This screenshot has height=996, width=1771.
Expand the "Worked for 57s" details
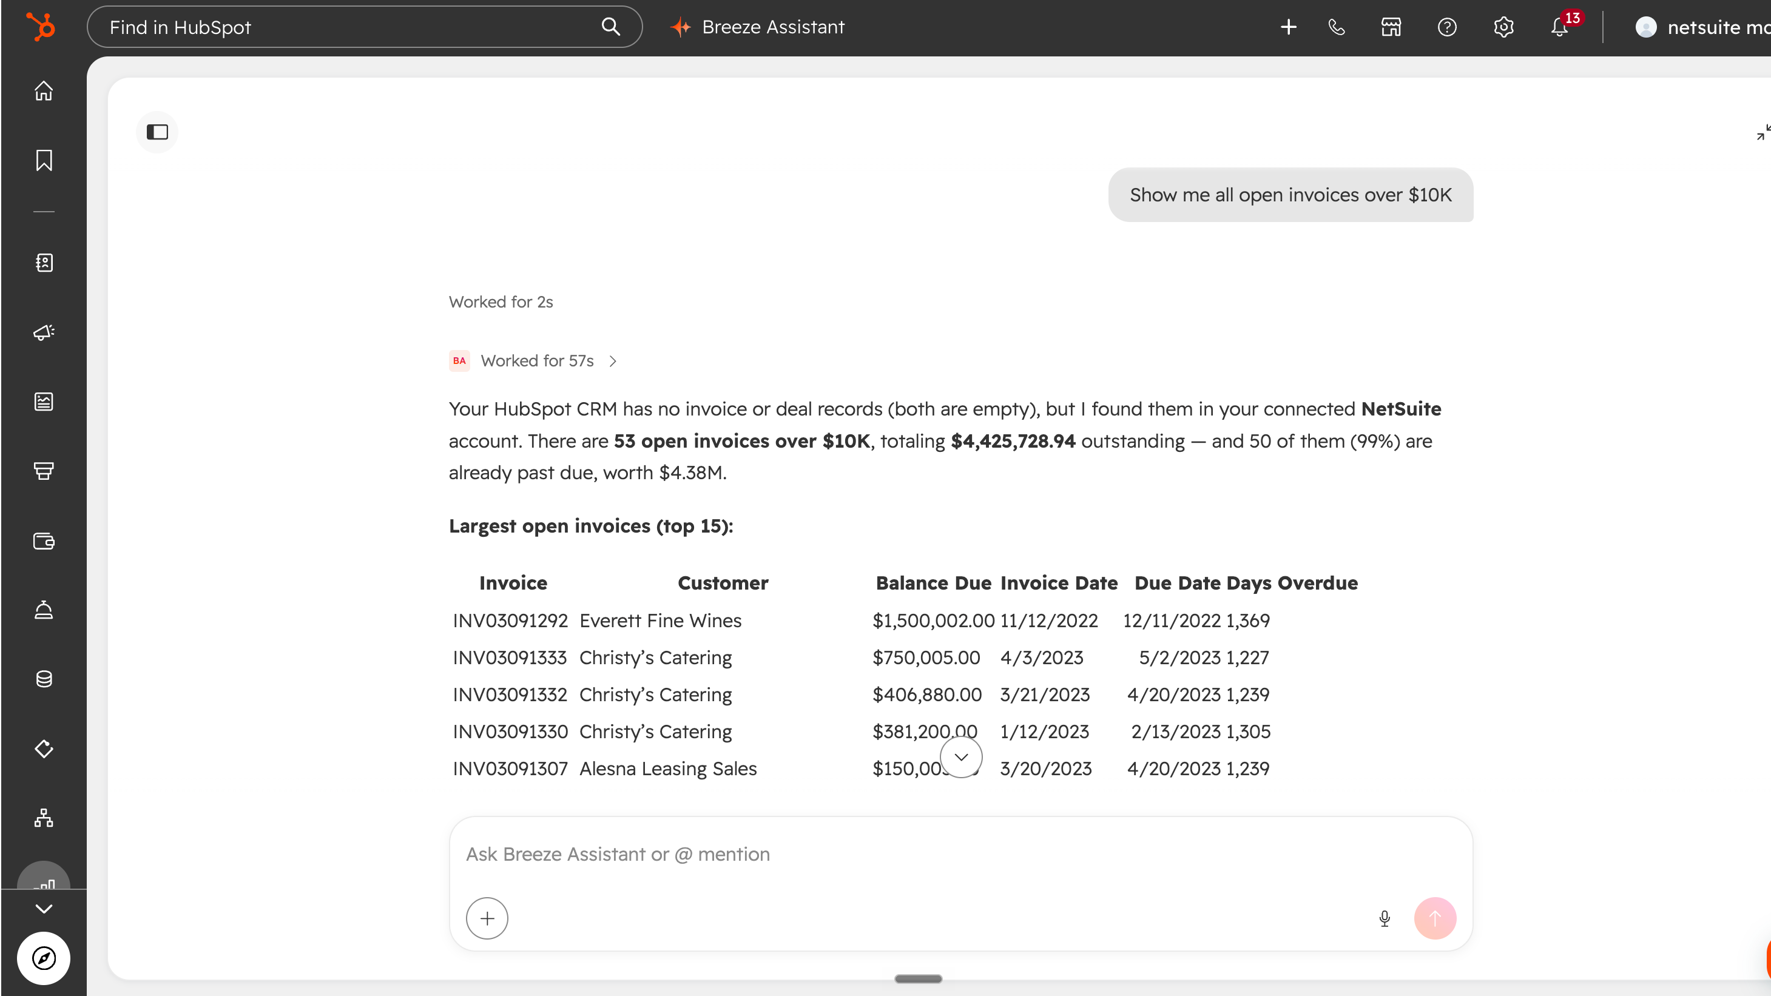pyautogui.click(x=534, y=361)
